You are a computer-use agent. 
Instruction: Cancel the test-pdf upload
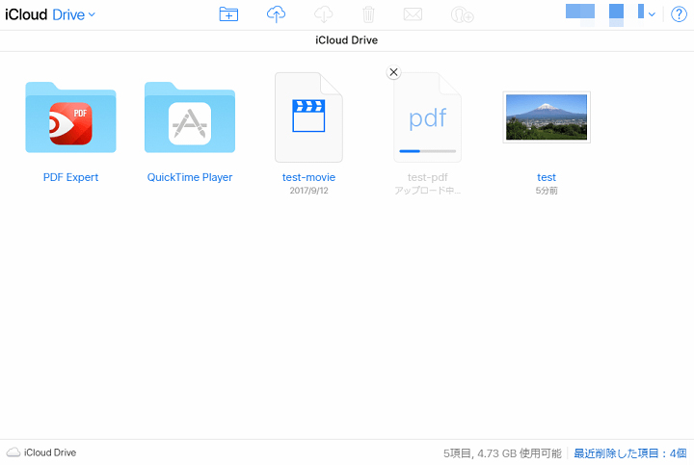pos(393,72)
